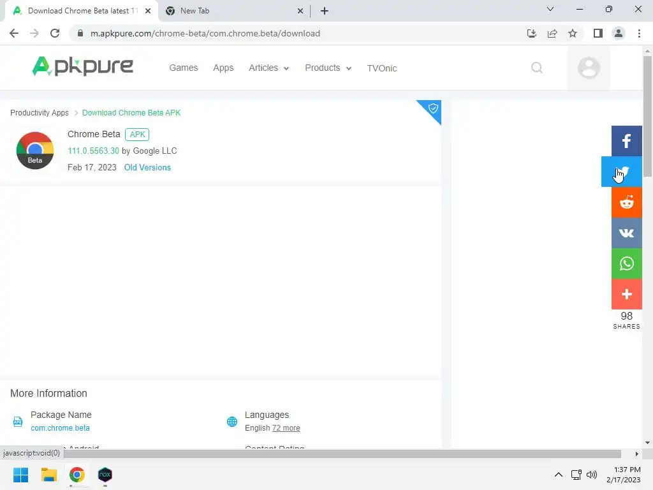Click the vertical scrollbar thumb
Viewport: 653px width, 490px height.
click(x=647, y=115)
